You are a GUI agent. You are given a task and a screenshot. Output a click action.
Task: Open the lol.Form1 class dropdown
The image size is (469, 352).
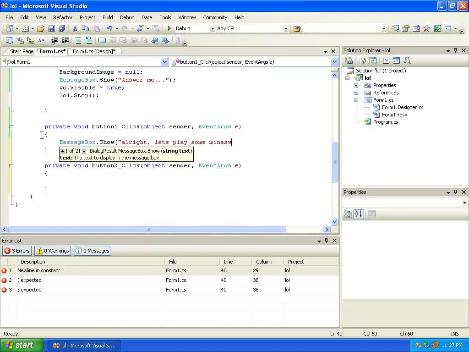pos(164,62)
